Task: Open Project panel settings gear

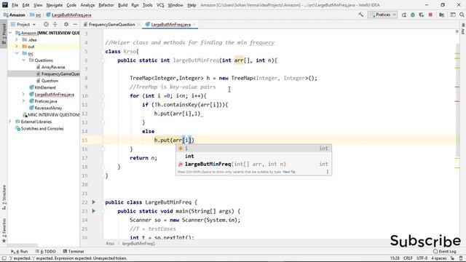Action: tap(66, 24)
